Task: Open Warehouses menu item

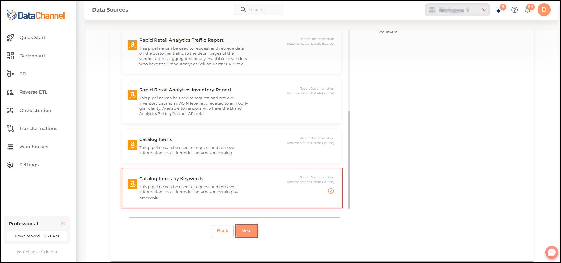Action: point(34,147)
